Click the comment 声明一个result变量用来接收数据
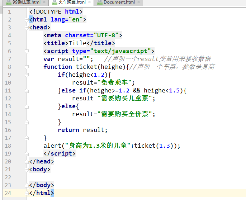This screenshot has width=246, height=200. tap(157, 59)
